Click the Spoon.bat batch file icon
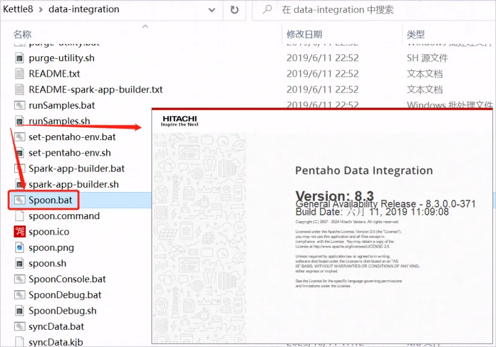Image resolution: width=496 pixels, height=347 pixels. [20, 200]
